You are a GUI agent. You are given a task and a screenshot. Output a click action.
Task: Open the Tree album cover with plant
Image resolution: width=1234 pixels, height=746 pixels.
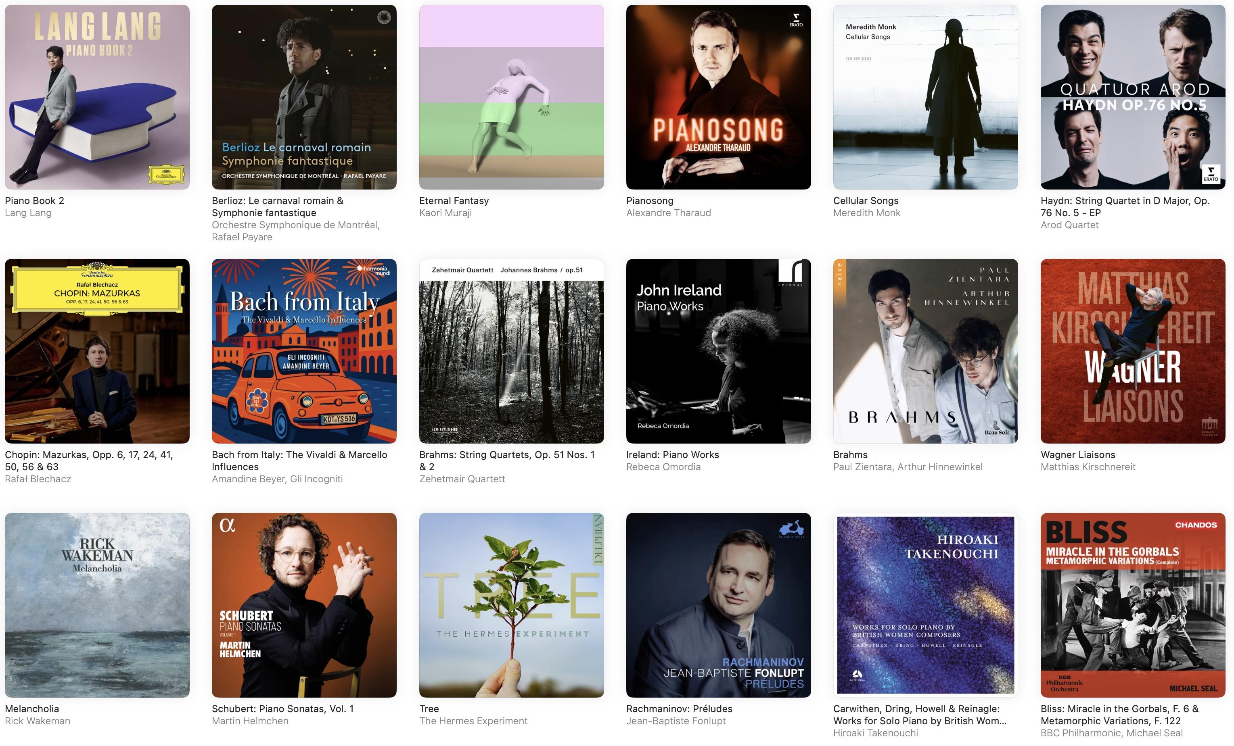[511, 605]
